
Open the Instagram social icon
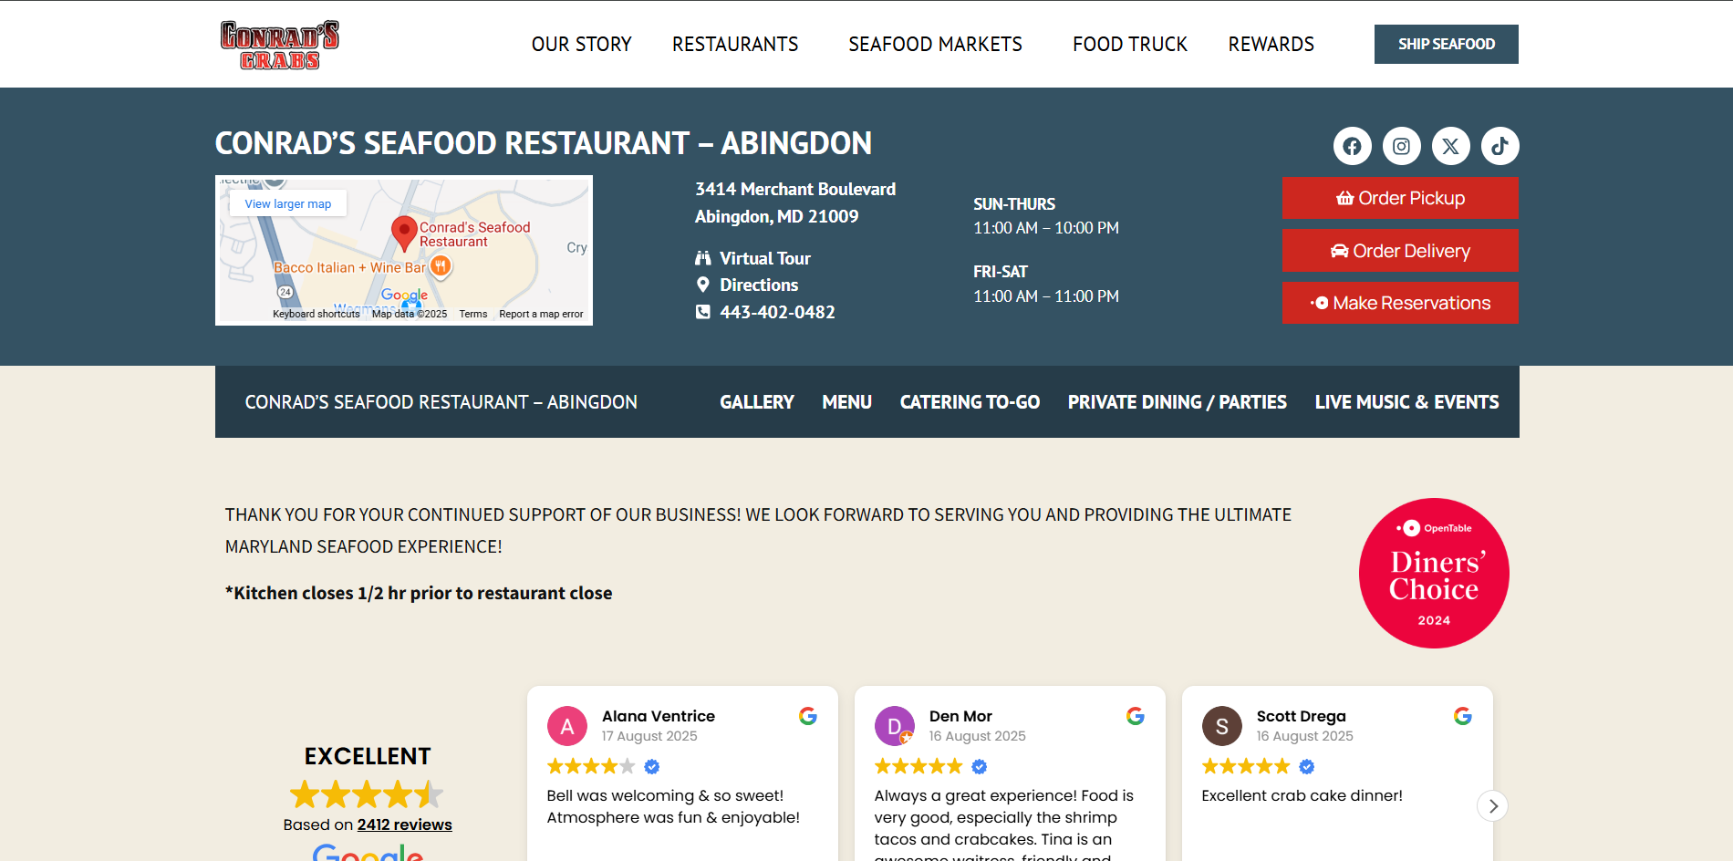[1401, 146]
